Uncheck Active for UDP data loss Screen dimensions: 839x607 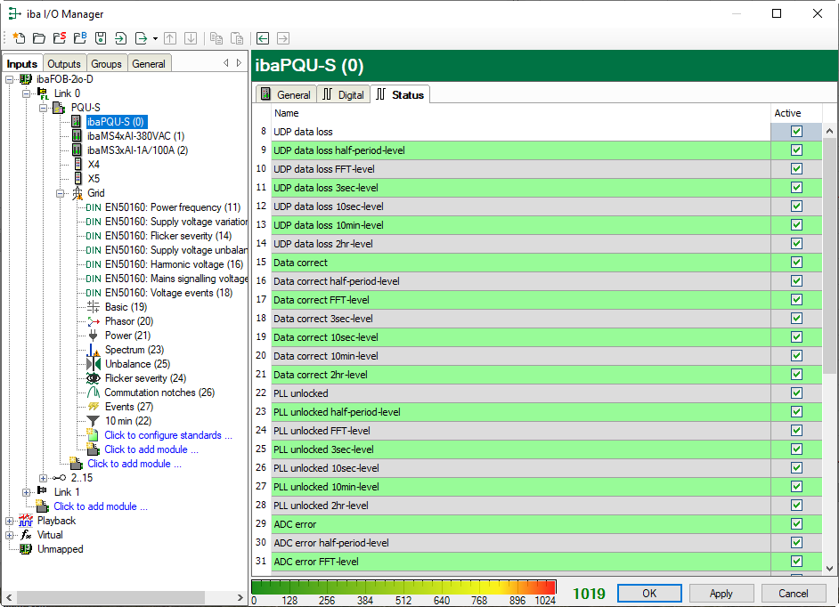[x=796, y=132]
